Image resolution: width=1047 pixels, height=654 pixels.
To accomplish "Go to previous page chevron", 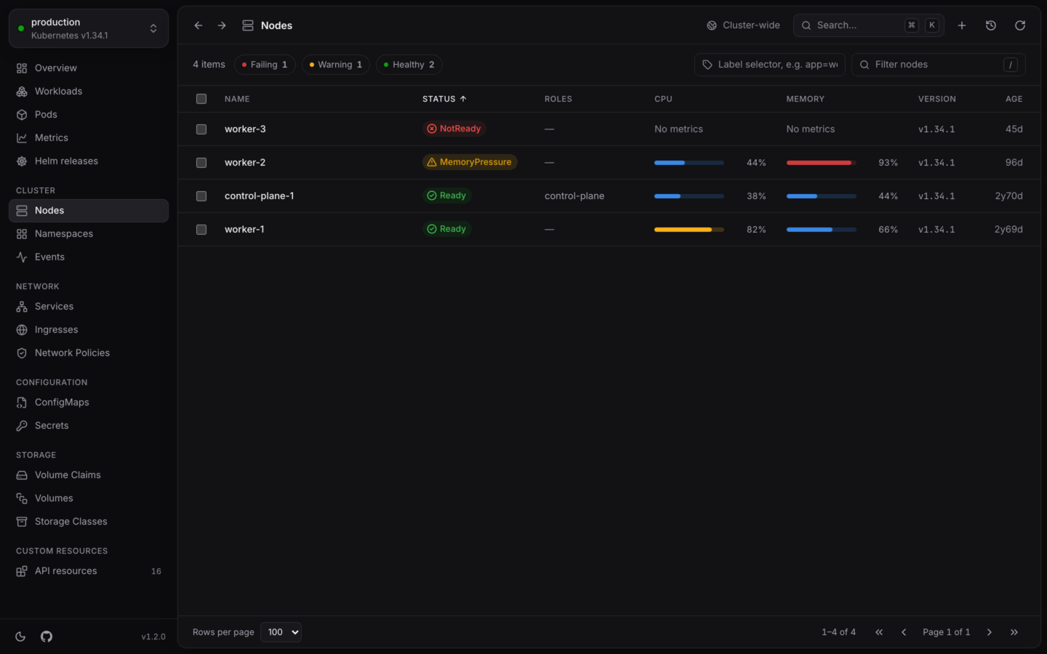I will coord(904,632).
